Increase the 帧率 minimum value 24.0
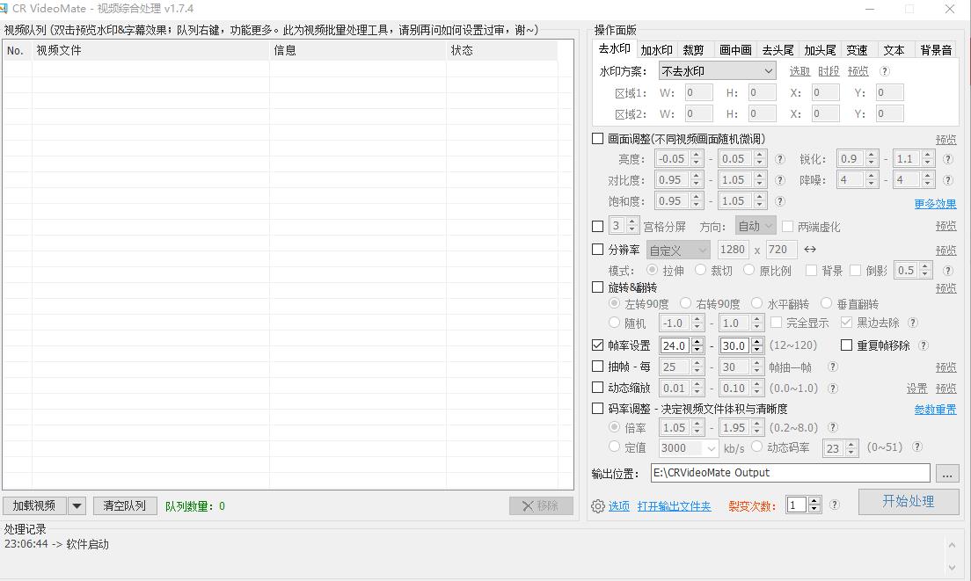The height and width of the screenshot is (581, 971). [x=697, y=342]
